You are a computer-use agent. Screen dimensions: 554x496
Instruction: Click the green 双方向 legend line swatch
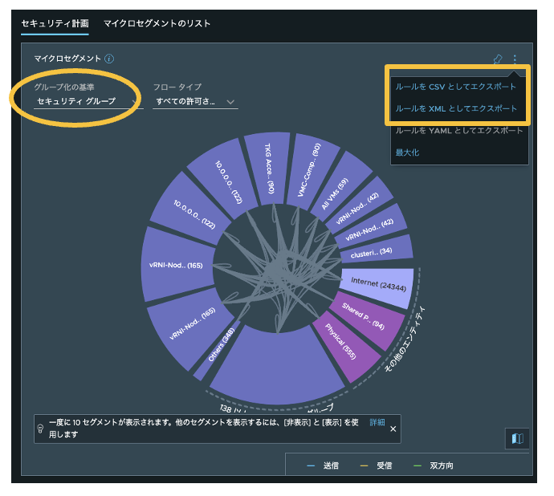pos(418,466)
